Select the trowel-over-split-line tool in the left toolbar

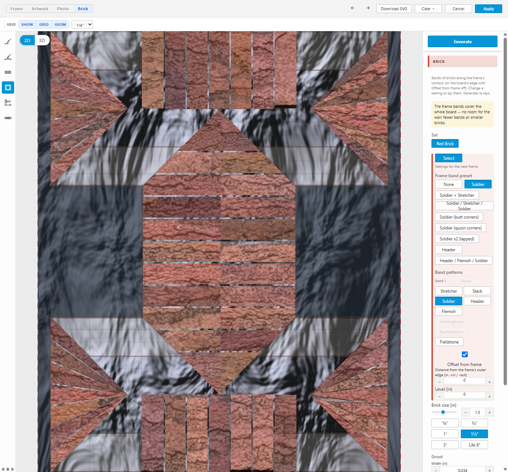tap(8, 57)
